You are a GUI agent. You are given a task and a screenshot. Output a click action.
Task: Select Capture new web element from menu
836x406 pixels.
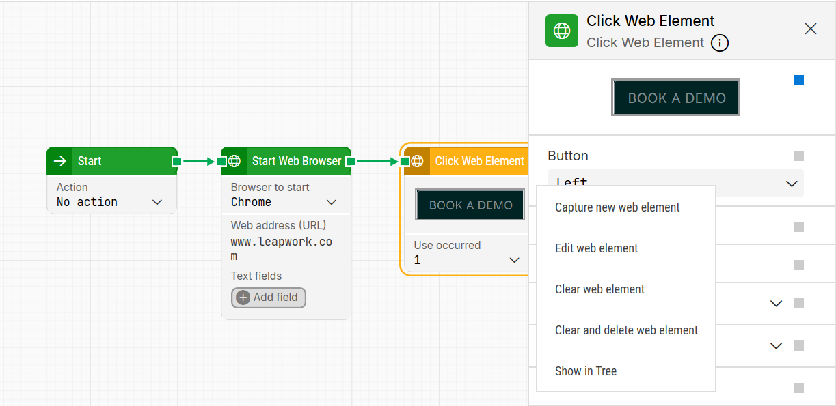coord(617,207)
